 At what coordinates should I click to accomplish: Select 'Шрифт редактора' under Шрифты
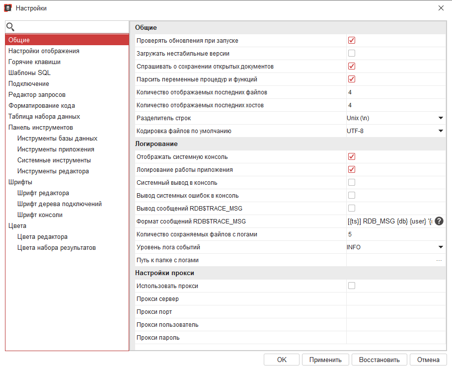(x=43, y=193)
